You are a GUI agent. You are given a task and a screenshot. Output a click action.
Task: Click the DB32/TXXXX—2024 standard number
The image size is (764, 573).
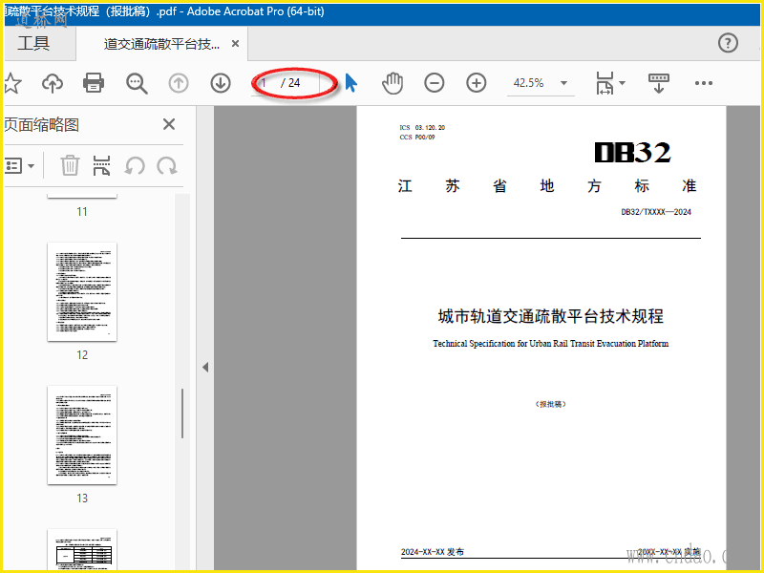(x=656, y=212)
